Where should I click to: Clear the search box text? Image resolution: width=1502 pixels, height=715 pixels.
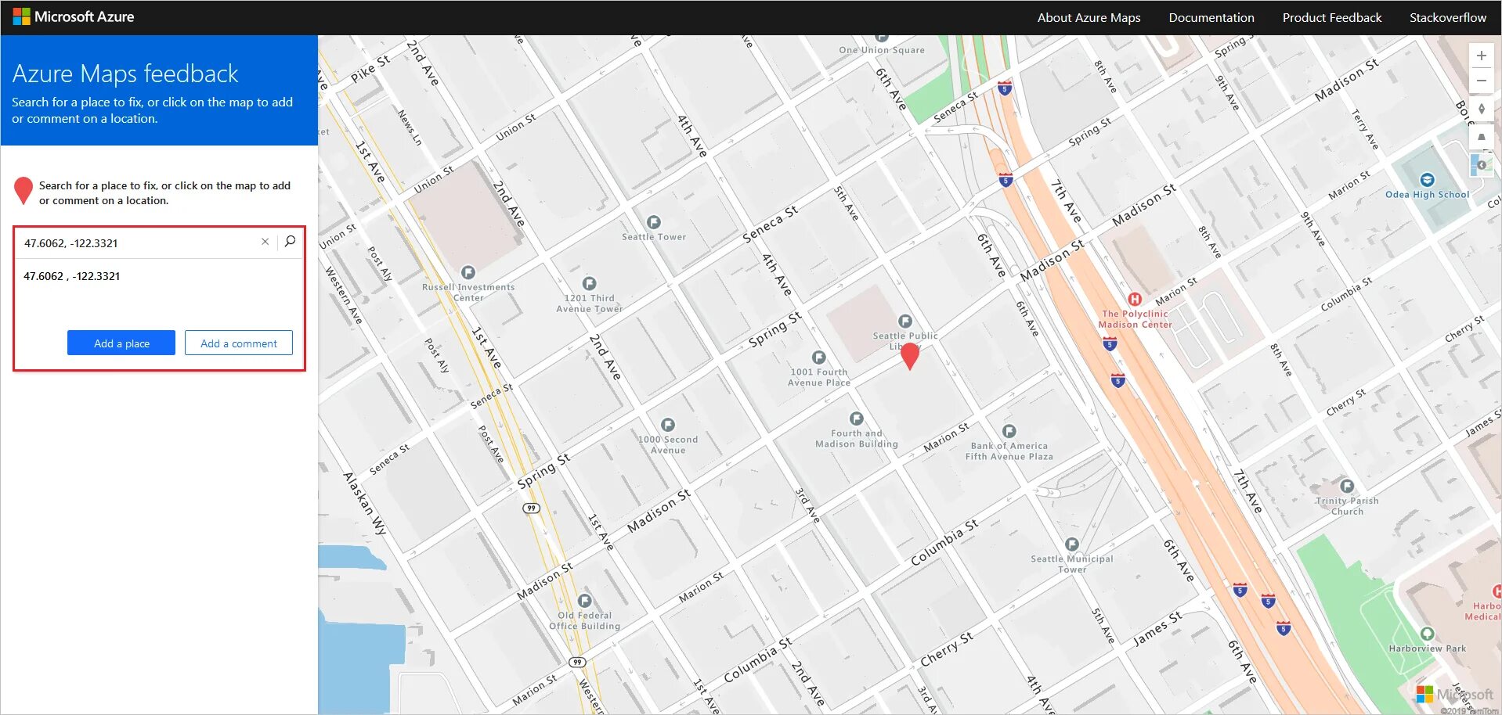pos(265,242)
